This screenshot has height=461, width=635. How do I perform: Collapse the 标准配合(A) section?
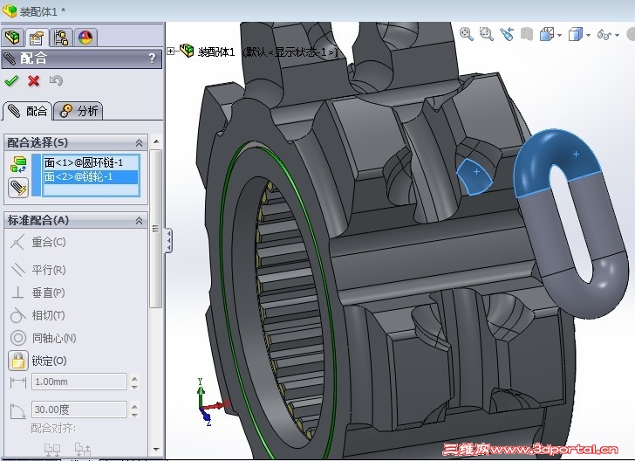click(139, 221)
